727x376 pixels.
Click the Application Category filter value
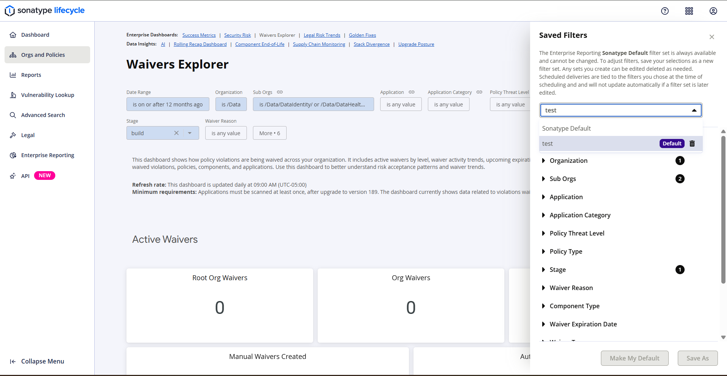pos(449,104)
